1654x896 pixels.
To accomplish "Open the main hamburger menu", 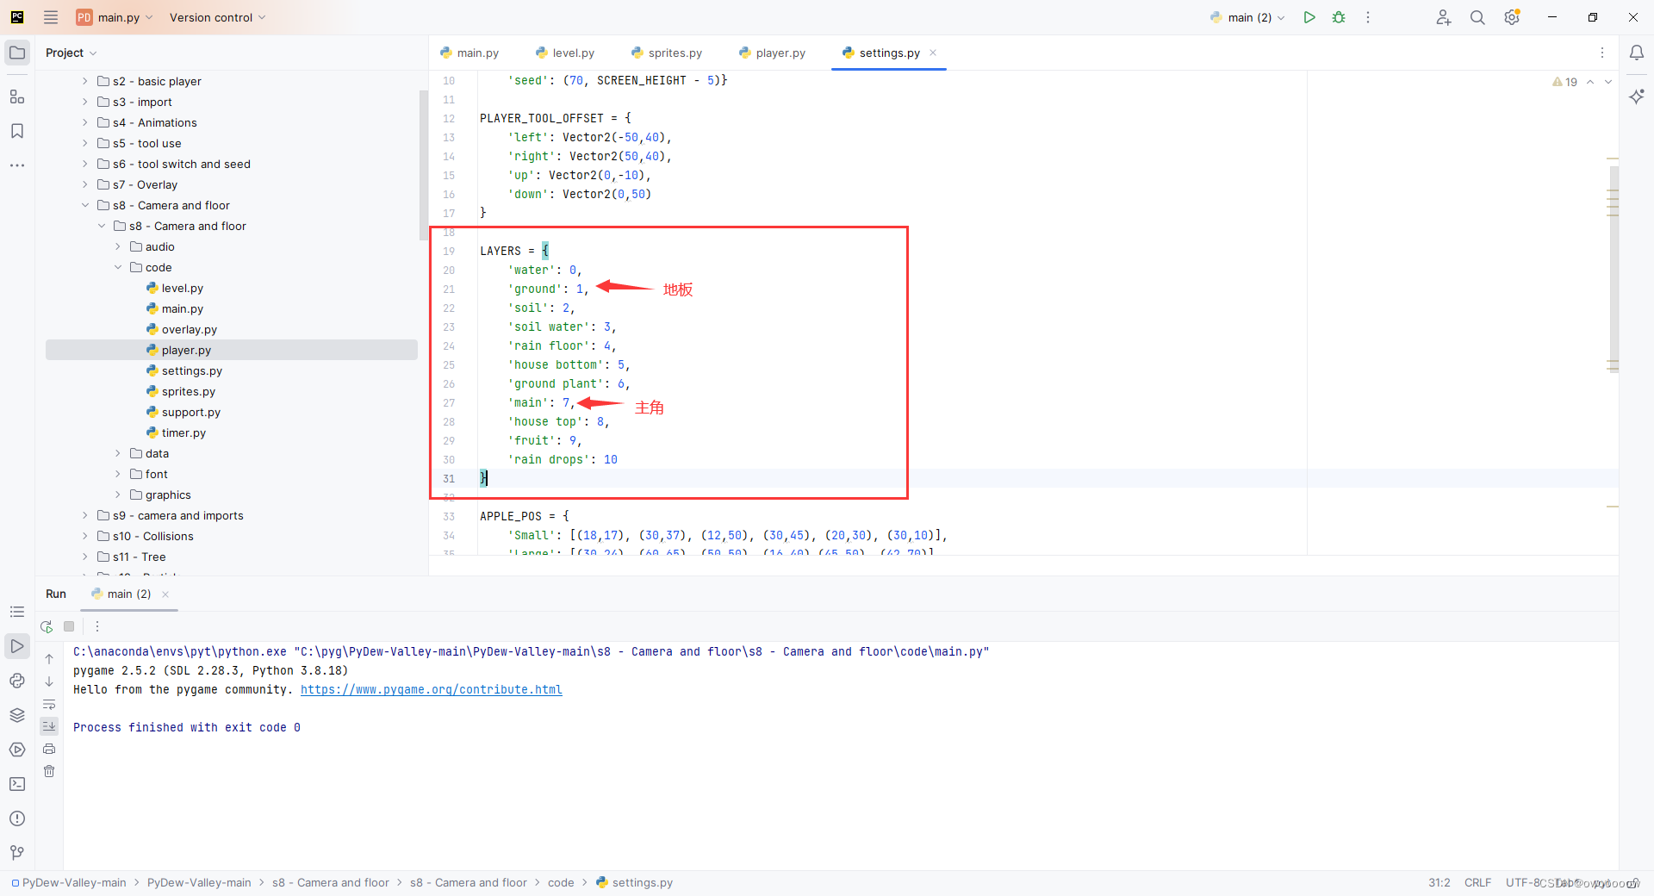I will [x=51, y=17].
